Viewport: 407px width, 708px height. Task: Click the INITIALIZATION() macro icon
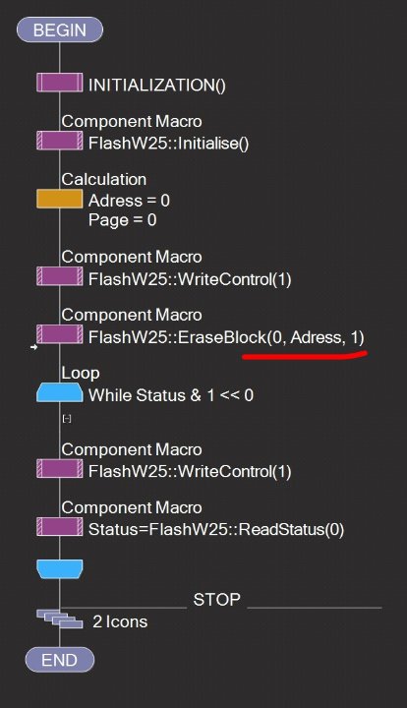[60, 83]
